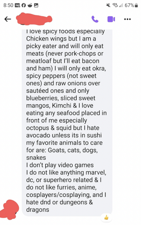Tap the text mentioning dungeons & dragons
141x225 pixels.
60,206
